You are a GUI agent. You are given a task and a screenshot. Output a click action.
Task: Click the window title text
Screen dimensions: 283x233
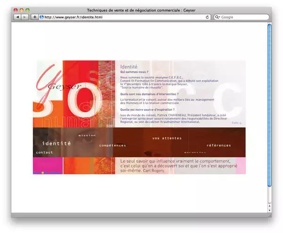[x=141, y=10]
